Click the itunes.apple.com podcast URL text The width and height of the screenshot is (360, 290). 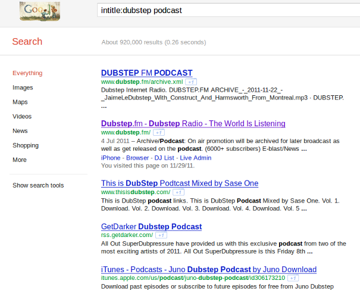tap(193, 278)
